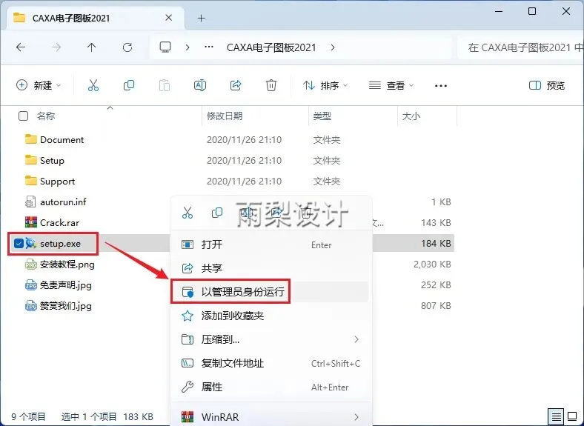Viewport: 584px width, 426px height.
Task: Click the setup.exe installer icon
Action: click(x=31, y=244)
